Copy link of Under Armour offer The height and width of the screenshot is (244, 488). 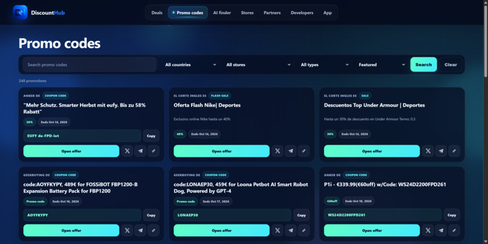click(454, 151)
